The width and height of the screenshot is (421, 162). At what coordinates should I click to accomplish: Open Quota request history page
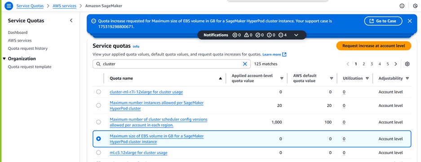[28, 48]
